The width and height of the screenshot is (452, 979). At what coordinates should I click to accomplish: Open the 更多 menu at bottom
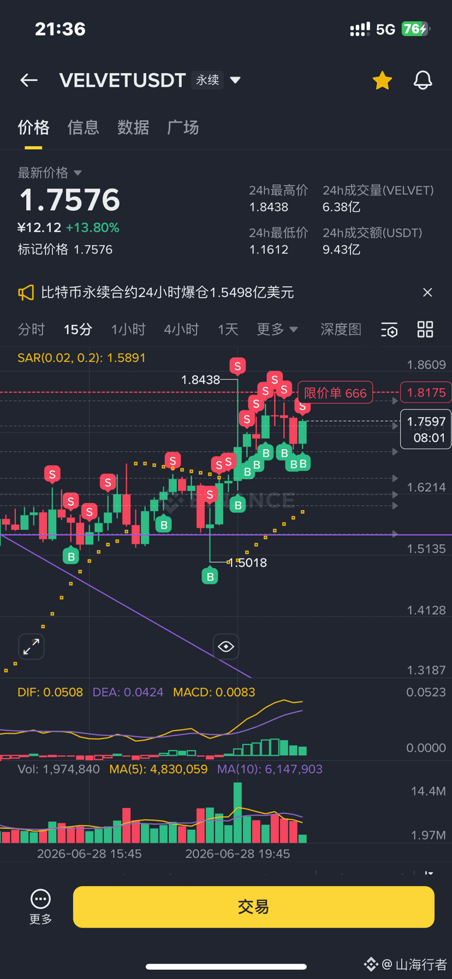(x=40, y=907)
